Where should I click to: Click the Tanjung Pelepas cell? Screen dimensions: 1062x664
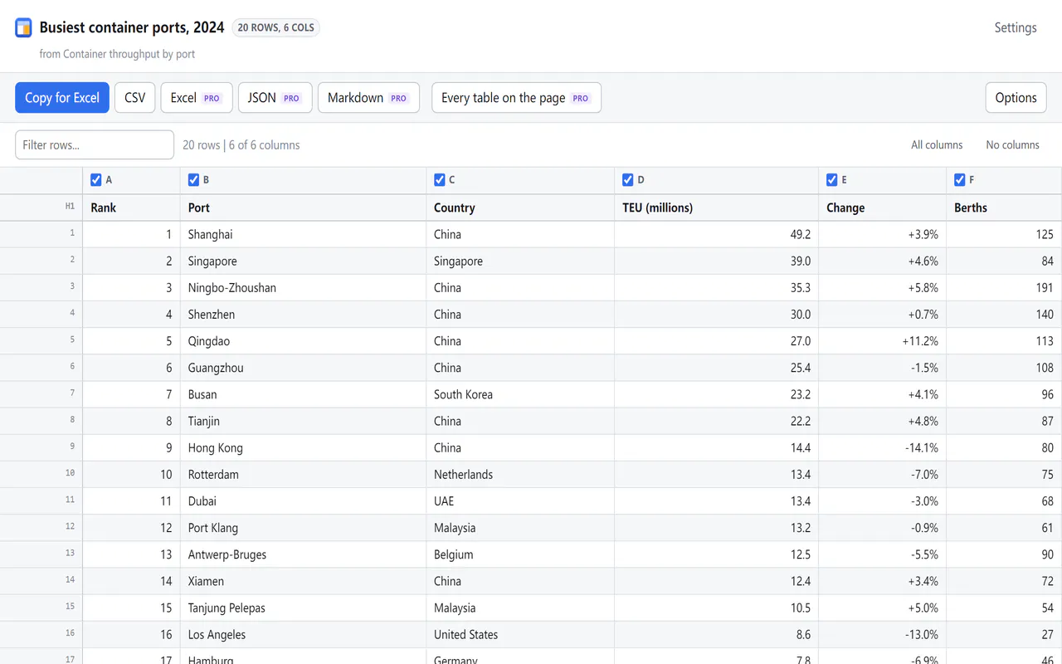(303, 608)
